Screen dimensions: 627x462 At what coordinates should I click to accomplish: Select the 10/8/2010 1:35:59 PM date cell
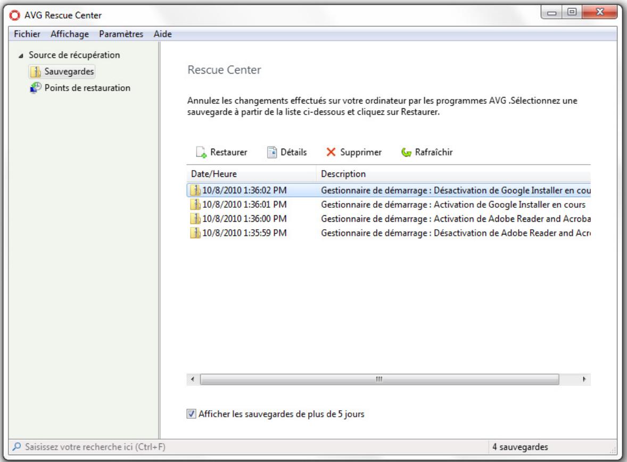(244, 233)
